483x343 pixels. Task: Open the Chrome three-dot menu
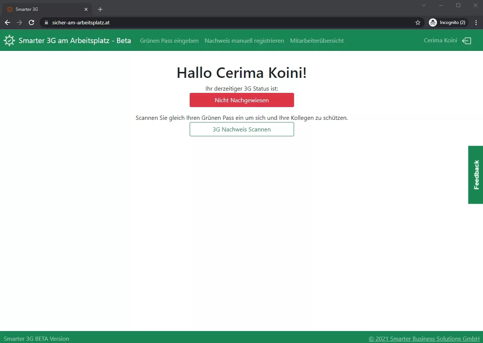pyautogui.click(x=476, y=22)
